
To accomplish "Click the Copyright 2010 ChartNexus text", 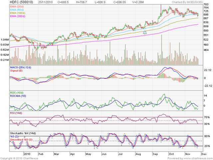I will pos(19,158).
